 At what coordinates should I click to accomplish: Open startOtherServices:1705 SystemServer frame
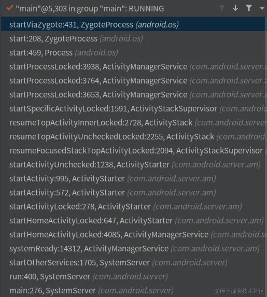133,262
